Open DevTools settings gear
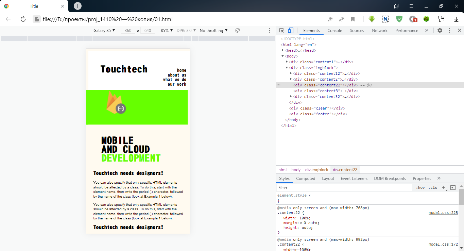The height and width of the screenshot is (251, 464). coord(440,31)
